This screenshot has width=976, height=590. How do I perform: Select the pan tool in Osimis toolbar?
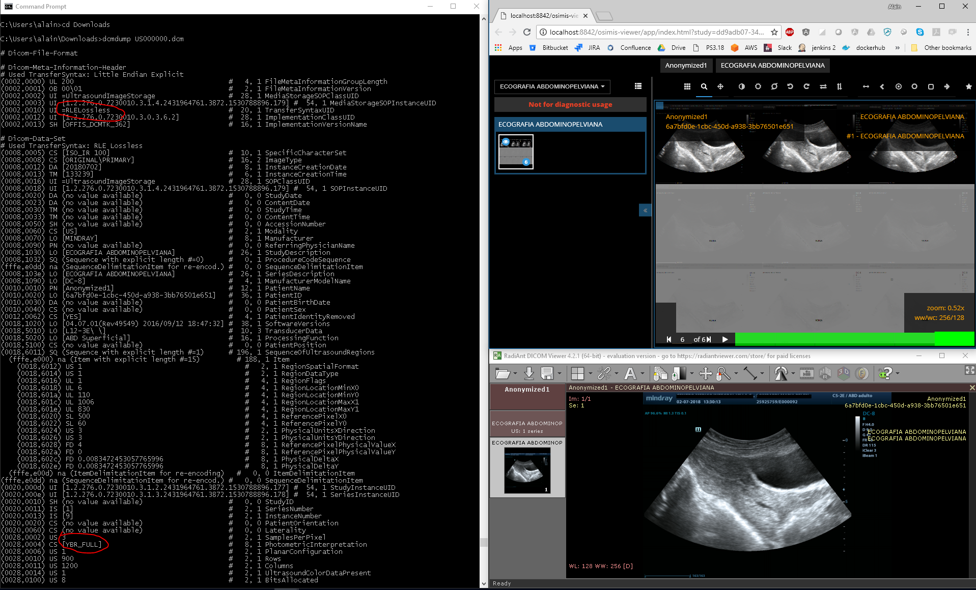pos(720,86)
